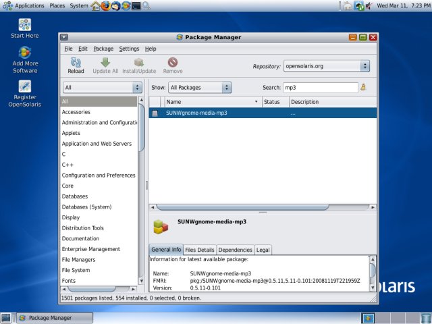
Task: Open the Settings menu
Action: pos(129,49)
